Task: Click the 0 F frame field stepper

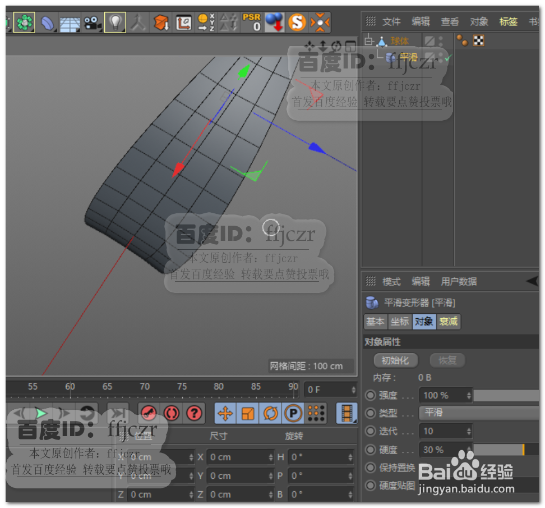Action: tap(353, 390)
